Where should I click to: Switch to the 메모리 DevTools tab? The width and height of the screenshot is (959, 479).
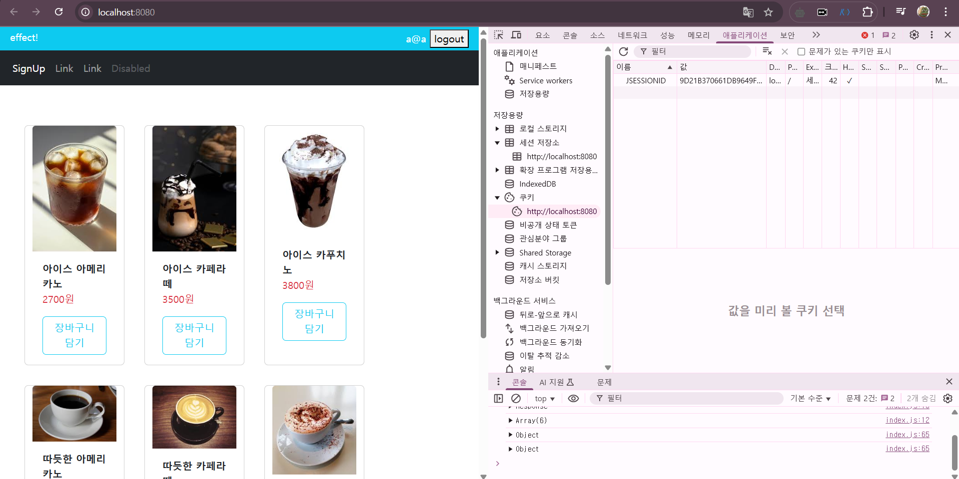(x=699, y=35)
